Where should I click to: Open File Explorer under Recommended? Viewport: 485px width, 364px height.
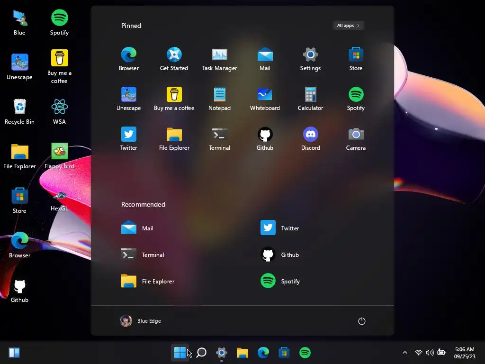[x=148, y=281]
